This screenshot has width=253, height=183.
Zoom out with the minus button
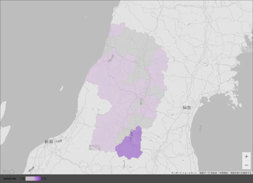246,165
